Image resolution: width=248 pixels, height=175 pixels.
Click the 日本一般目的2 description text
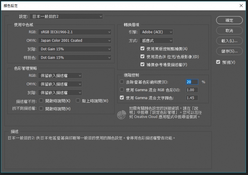[92, 138]
